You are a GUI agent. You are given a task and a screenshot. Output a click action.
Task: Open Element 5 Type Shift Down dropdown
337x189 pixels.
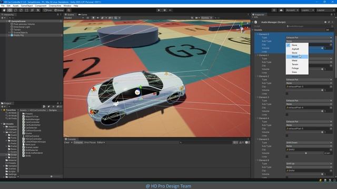[309, 142]
